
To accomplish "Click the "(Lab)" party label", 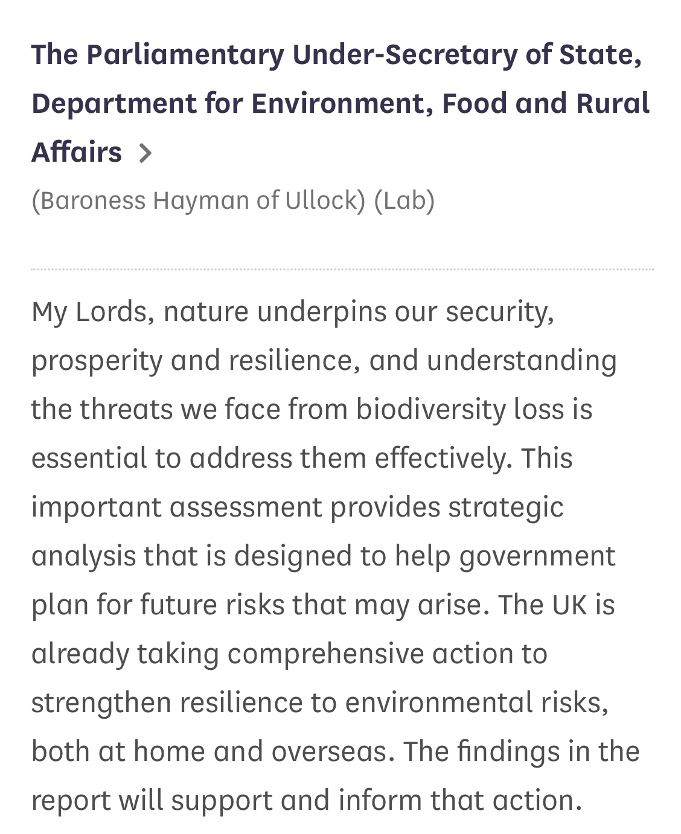I will tap(404, 201).
